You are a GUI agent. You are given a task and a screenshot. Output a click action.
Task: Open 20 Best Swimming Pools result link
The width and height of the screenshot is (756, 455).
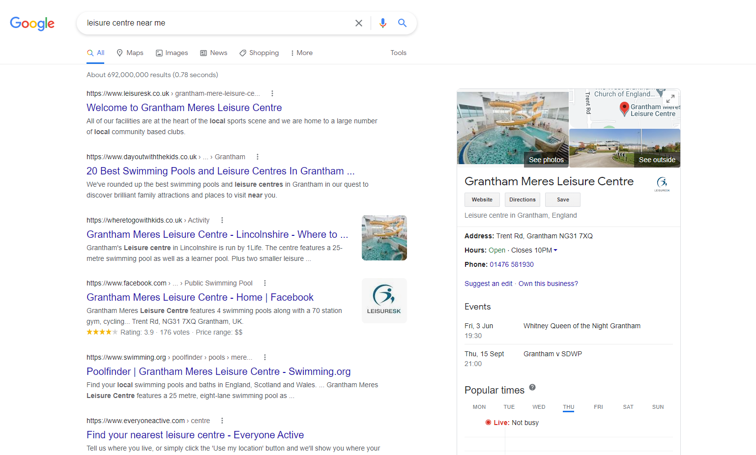tap(221, 171)
